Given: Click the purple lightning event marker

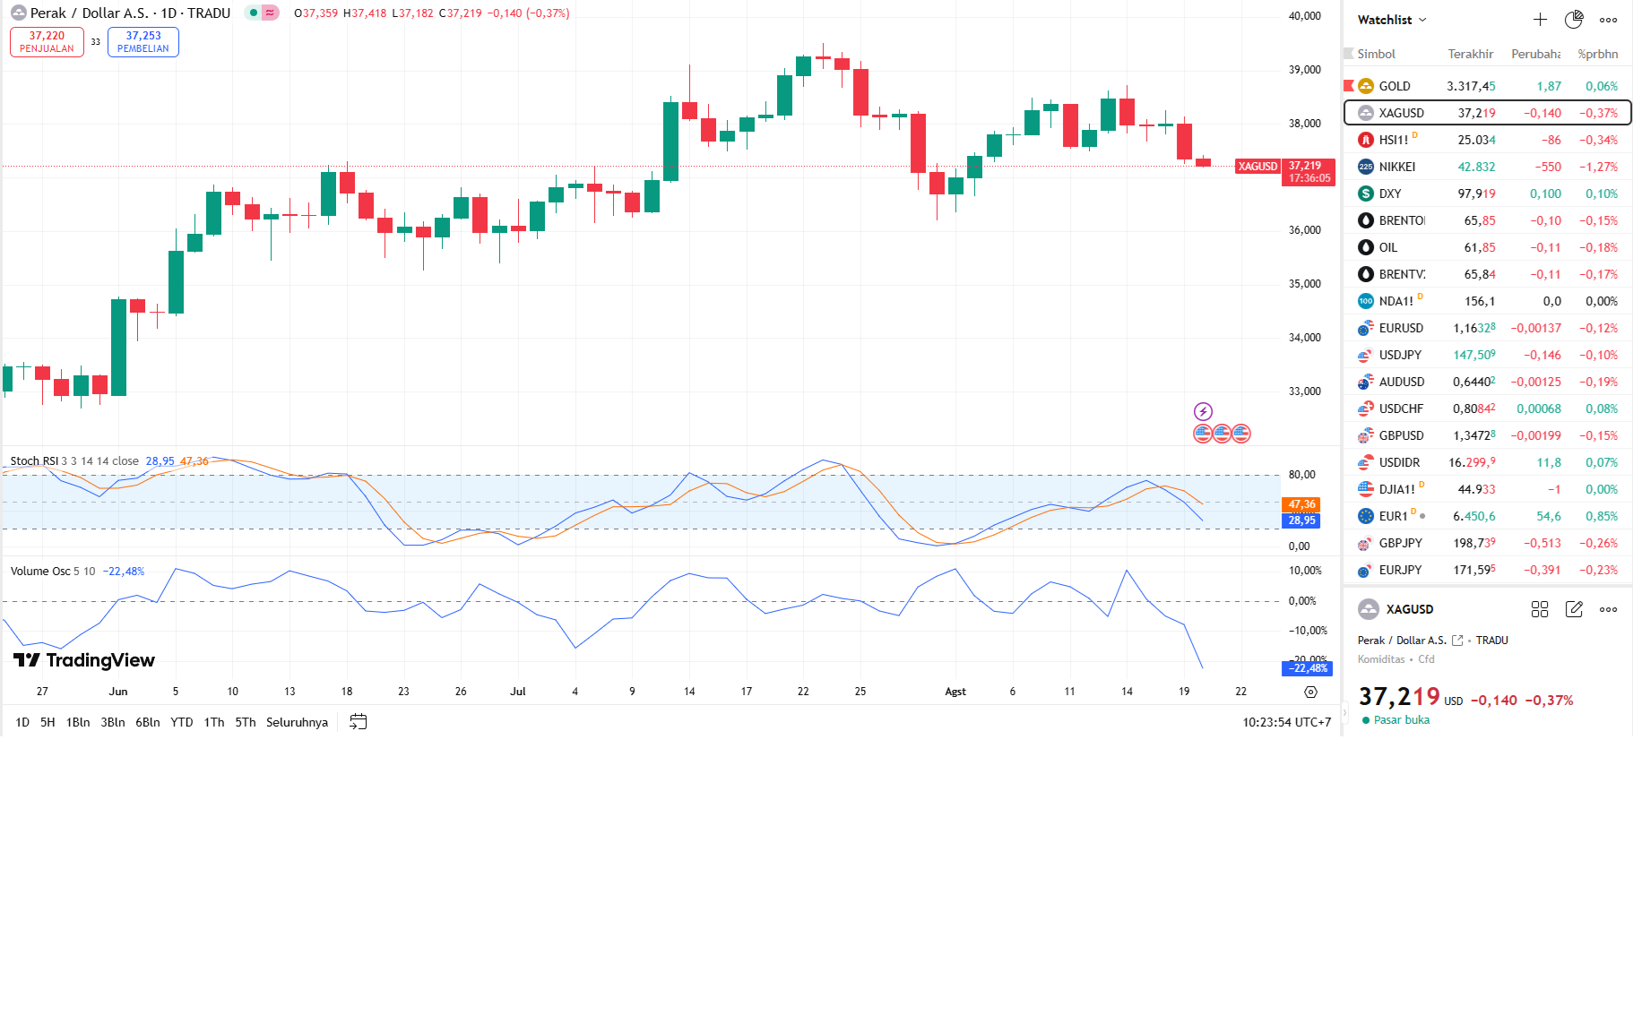Looking at the screenshot, I should (1203, 411).
